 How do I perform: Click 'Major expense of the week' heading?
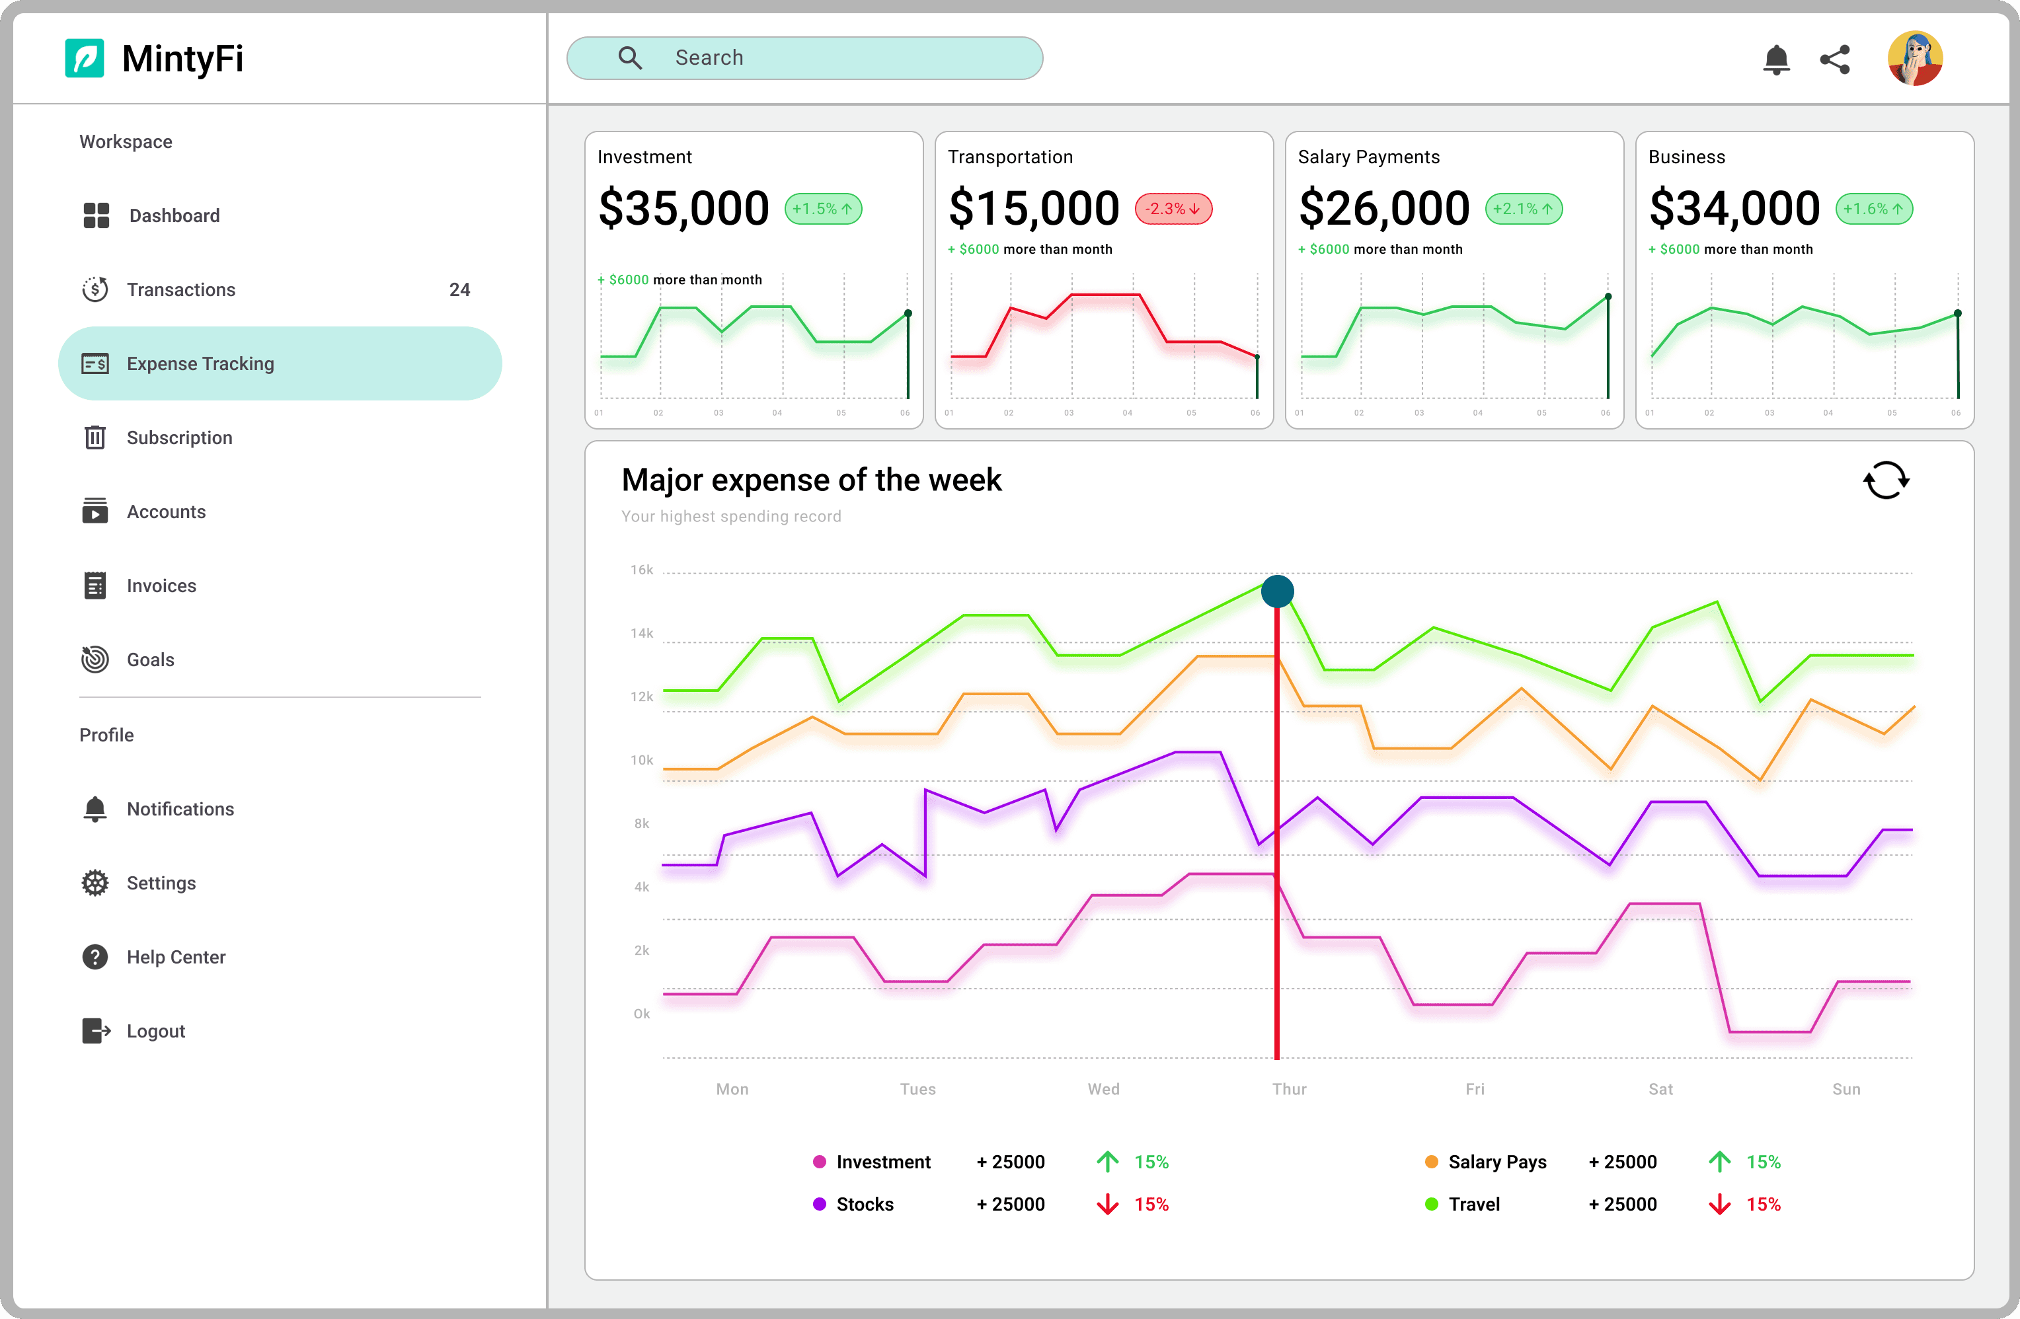click(812, 480)
